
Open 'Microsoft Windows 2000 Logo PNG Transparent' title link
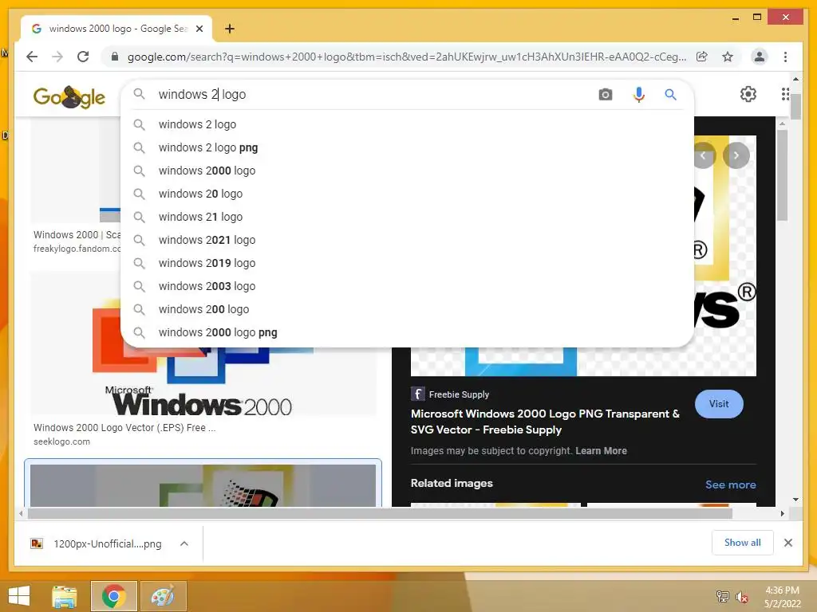(x=545, y=422)
